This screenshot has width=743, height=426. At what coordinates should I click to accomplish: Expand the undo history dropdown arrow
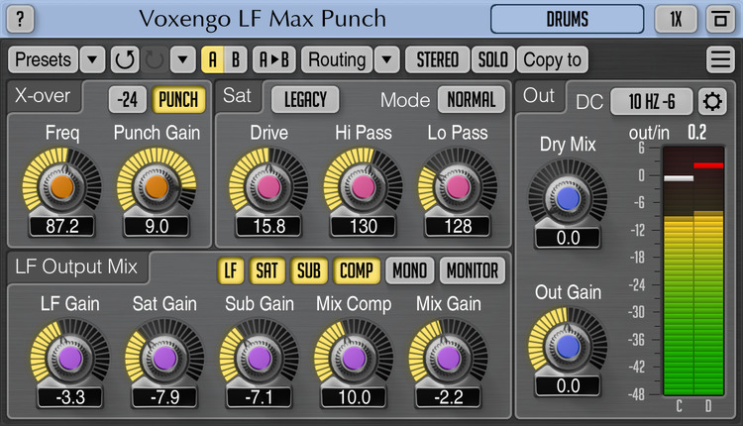pos(183,59)
